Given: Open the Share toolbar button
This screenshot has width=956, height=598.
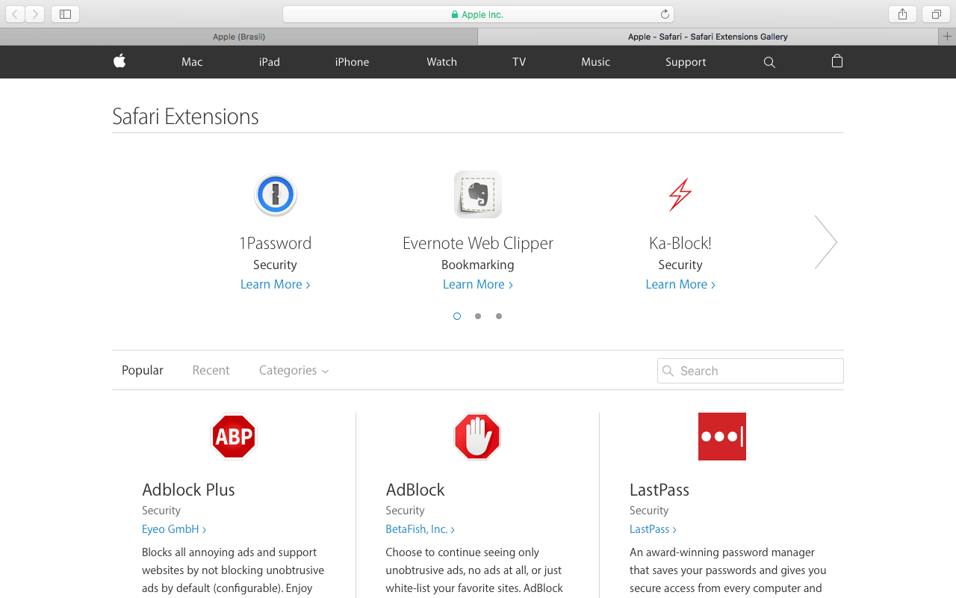Looking at the screenshot, I should 902,13.
